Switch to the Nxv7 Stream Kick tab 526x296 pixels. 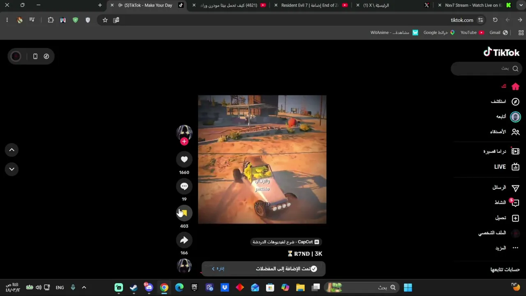click(x=475, y=5)
